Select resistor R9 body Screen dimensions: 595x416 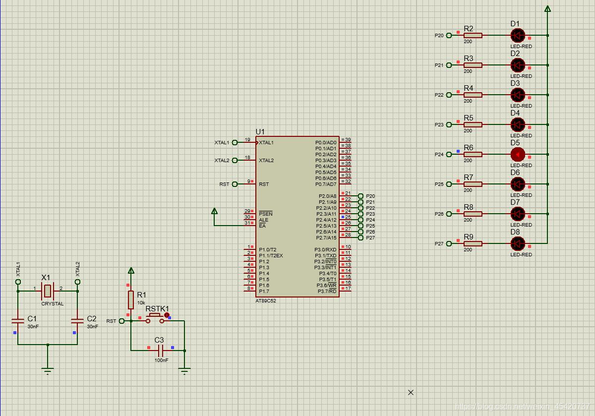473,243
